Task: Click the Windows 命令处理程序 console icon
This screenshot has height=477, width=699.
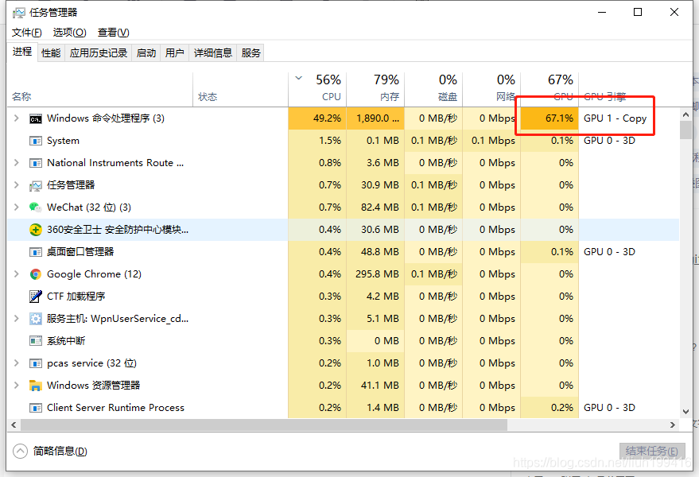Action: (x=36, y=119)
